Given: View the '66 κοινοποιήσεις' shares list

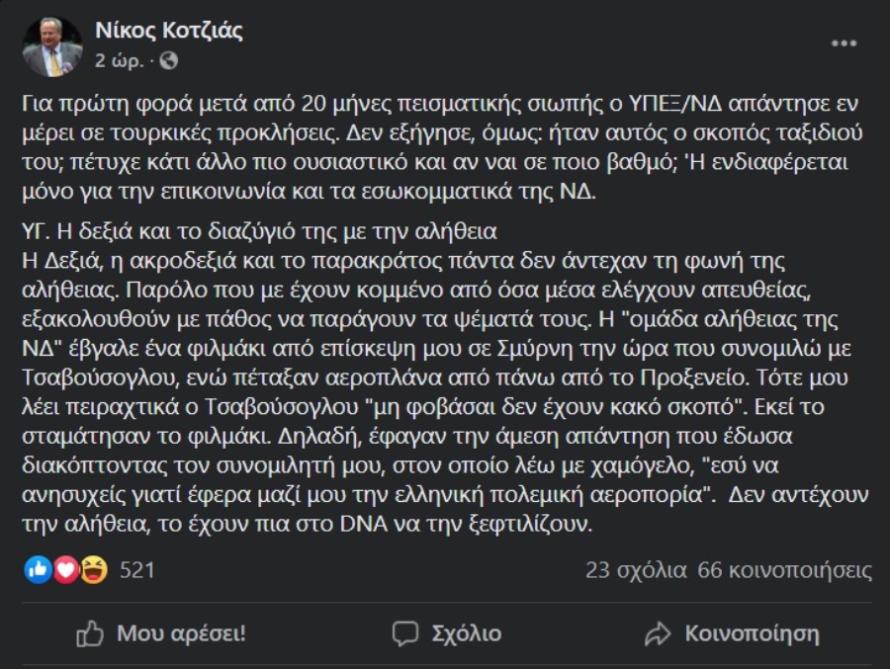Looking at the screenshot, I should 785,570.
